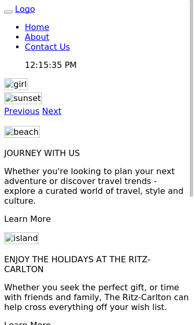The width and height of the screenshot is (194, 325).
Task: Click the broken girl image icon
Action: (x=9, y=84)
